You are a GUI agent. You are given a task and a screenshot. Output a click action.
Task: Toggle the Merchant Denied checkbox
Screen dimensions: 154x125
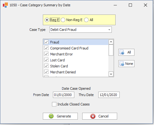tap(46, 72)
